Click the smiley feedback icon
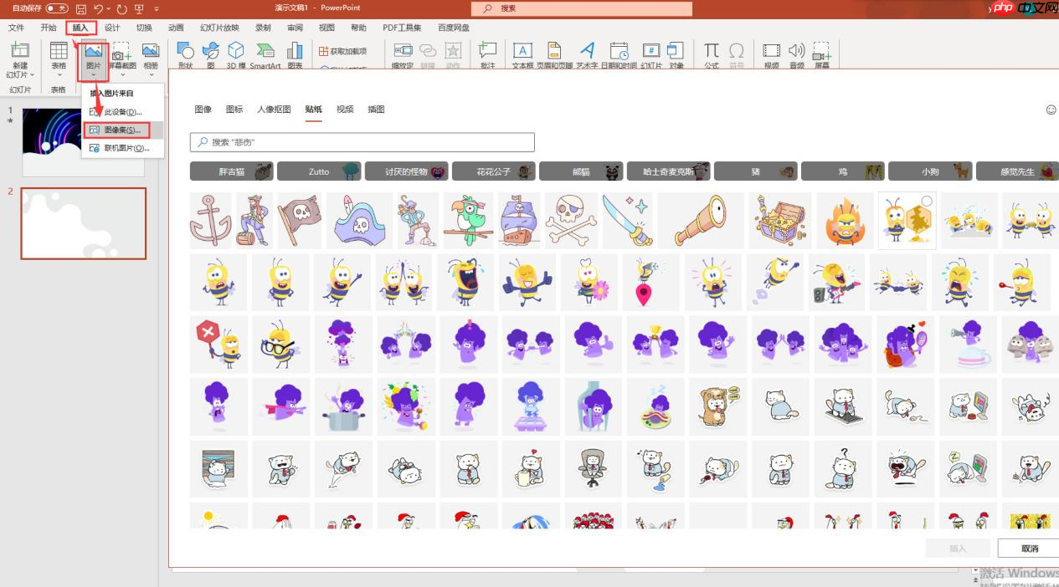Viewport: 1059px width, 587px height. click(x=1051, y=110)
